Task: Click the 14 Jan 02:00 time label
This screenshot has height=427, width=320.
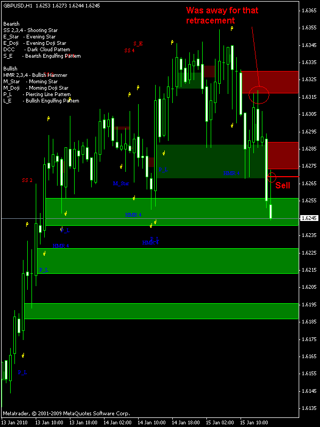Action: [x=117, y=422]
